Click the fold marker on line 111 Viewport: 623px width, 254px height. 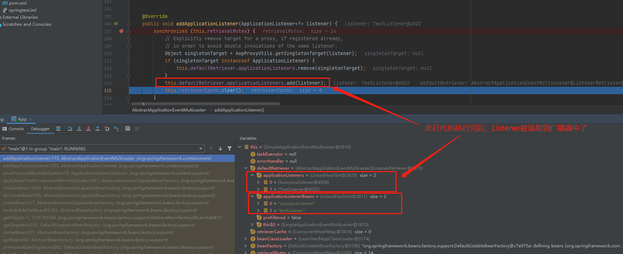(x=129, y=61)
